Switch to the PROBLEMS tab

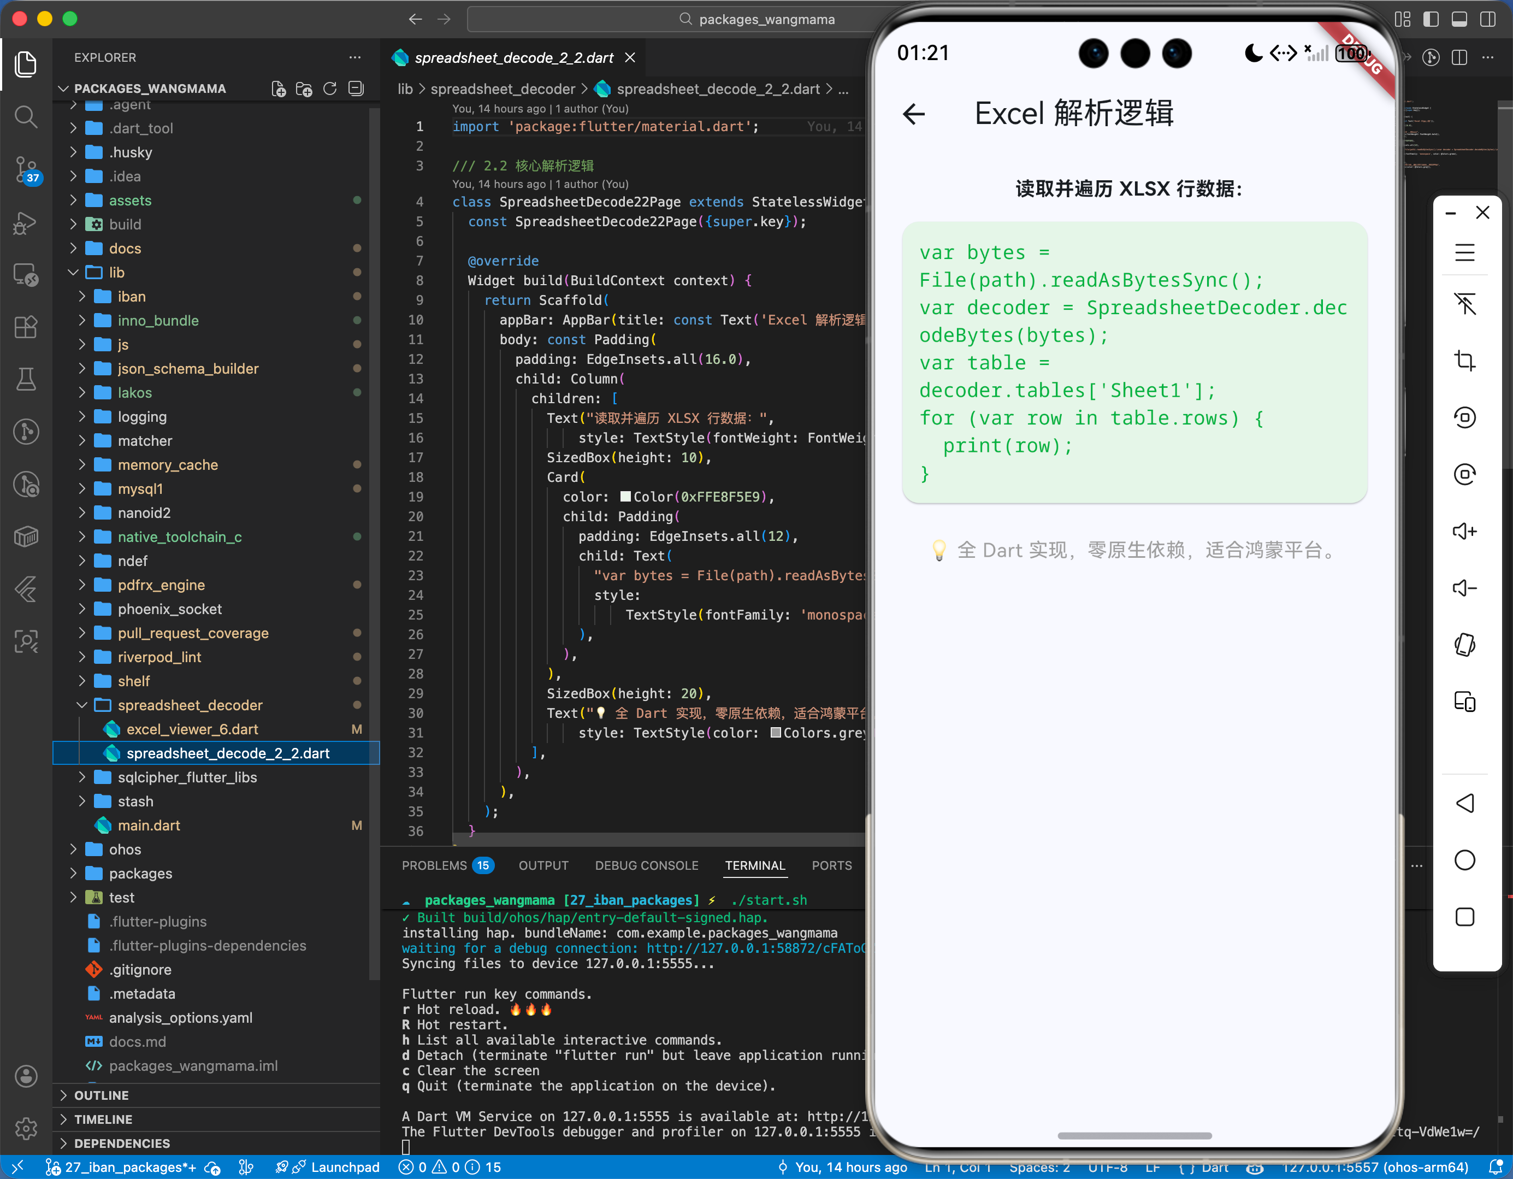[434, 865]
